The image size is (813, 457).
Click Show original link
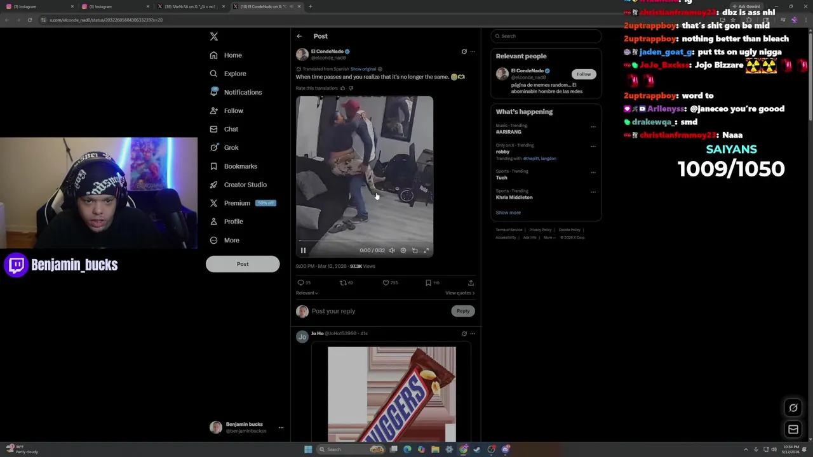tap(363, 69)
